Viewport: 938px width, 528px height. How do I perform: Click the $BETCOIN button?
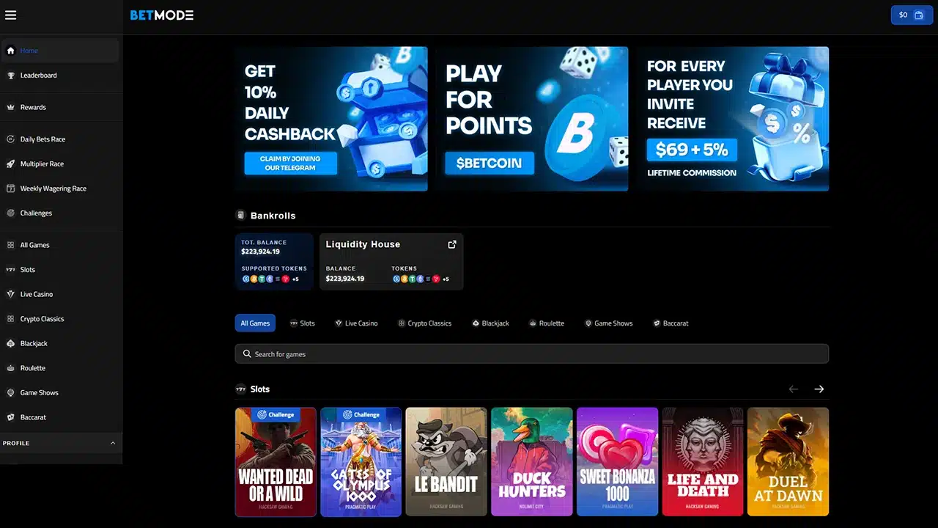489,164
